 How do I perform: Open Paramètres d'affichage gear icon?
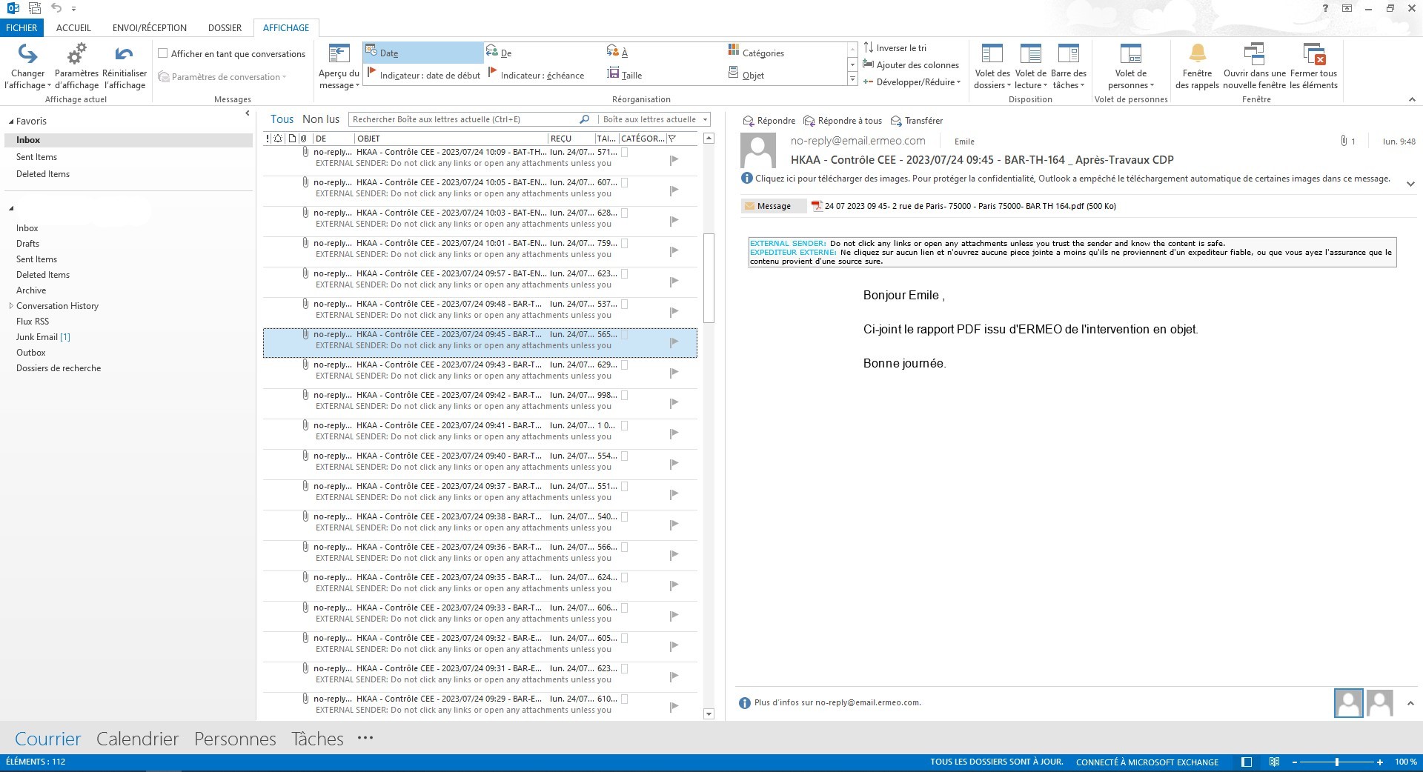coord(76,55)
